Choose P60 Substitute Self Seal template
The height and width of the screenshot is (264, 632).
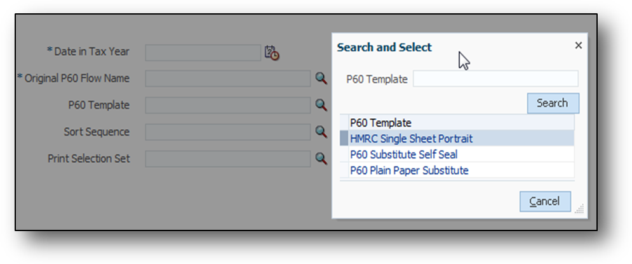[x=404, y=154]
